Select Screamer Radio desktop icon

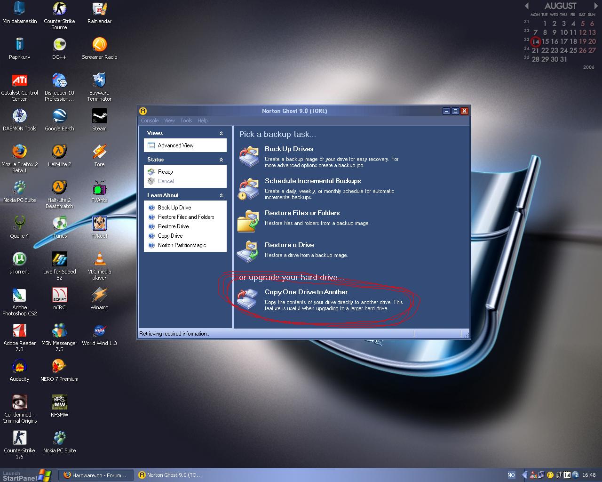[x=99, y=48]
